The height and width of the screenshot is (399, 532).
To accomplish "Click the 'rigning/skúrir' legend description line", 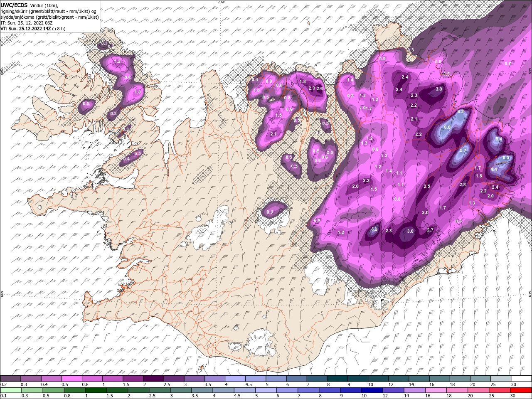I will coord(49,11).
